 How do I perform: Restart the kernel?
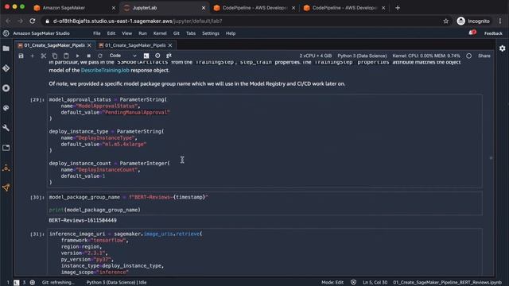point(100,56)
